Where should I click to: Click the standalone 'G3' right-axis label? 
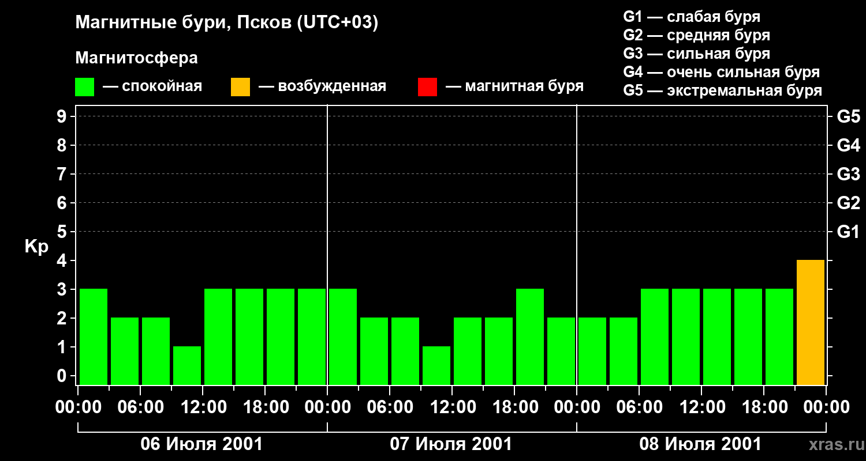[x=849, y=174]
